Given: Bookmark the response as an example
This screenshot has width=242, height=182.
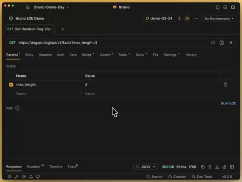Looking at the screenshot, I should 210,167.
